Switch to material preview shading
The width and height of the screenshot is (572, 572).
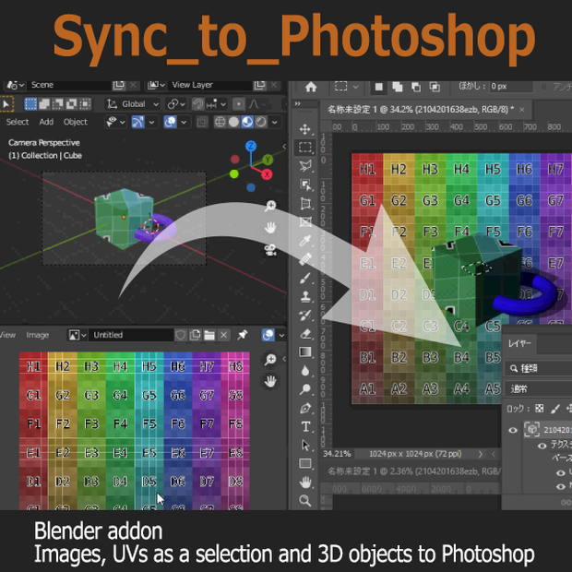[x=247, y=122]
